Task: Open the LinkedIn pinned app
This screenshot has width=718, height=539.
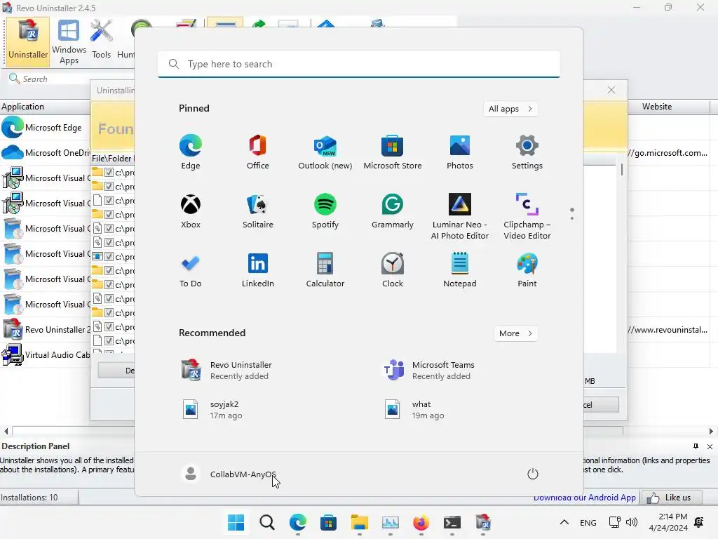Action: pos(258,270)
